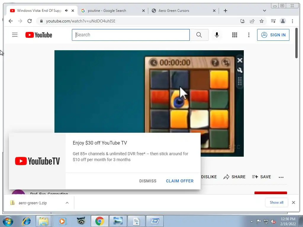303x227 pixels.
Task: Close the Aero Green Cursors tab
Action: pyautogui.click(x=214, y=11)
